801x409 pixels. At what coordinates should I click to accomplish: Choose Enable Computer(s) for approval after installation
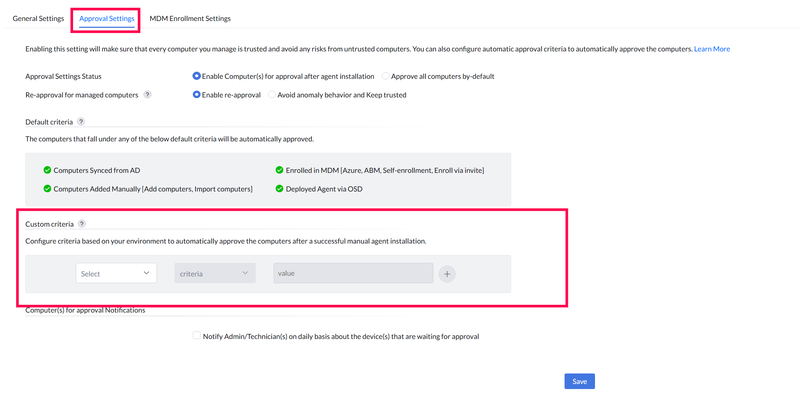[197, 76]
